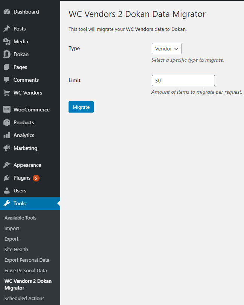Click the Tools wrench icon
The image size is (244, 305).
pos(7,203)
